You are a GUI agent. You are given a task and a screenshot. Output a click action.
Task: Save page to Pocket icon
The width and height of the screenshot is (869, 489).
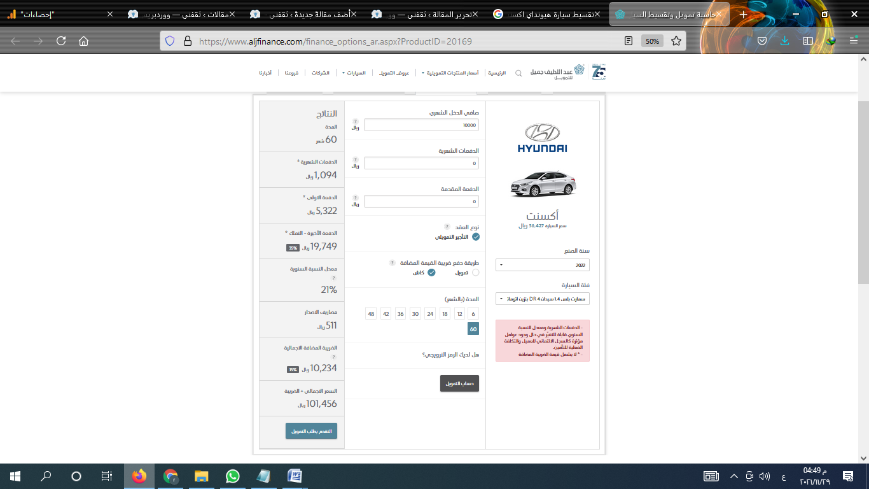[762, 41]
